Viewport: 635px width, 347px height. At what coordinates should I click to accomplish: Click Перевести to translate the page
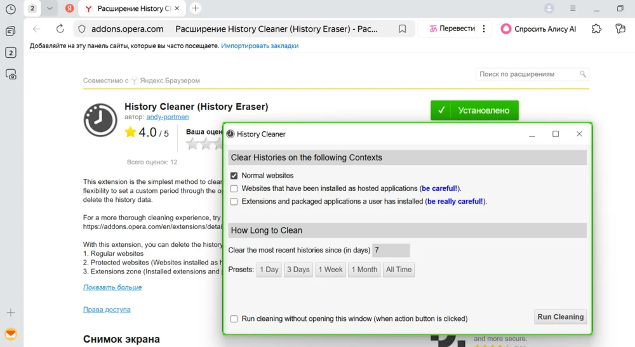click(x=452, y=29)
